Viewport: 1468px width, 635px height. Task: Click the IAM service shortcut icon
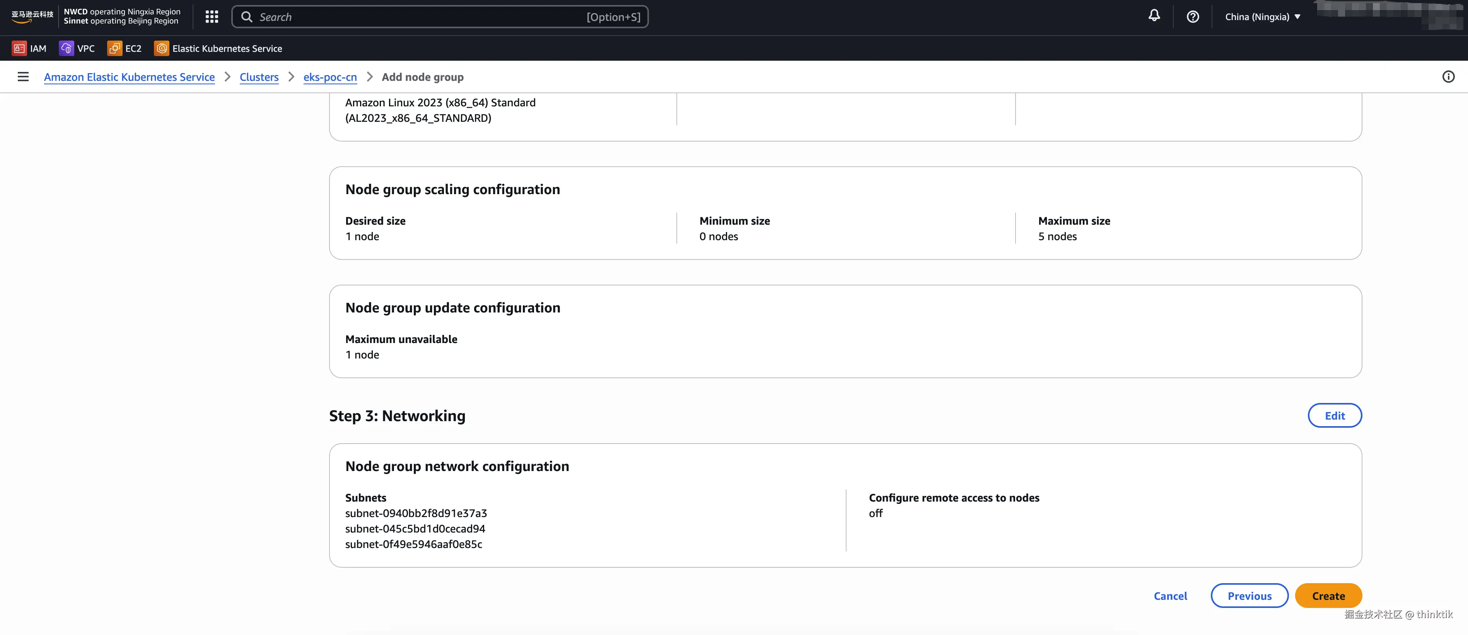(19, 48)
